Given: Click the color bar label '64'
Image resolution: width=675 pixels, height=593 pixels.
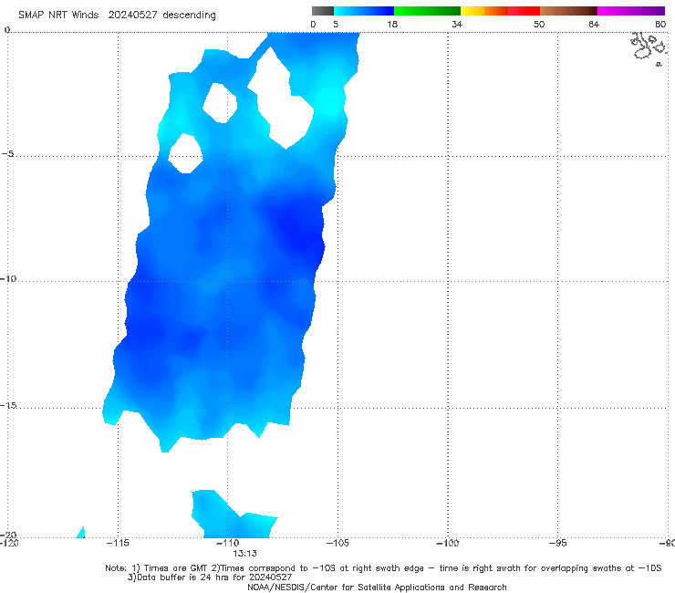Looking at the screenshot, I should click(594, 24).
